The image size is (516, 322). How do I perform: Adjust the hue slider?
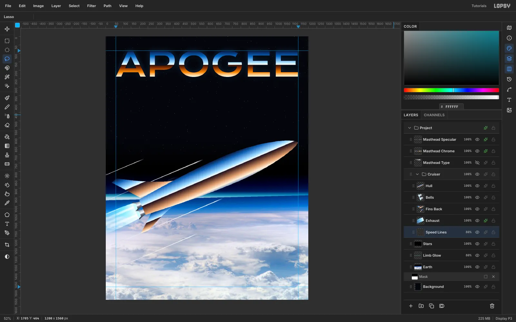coord(451,90)
